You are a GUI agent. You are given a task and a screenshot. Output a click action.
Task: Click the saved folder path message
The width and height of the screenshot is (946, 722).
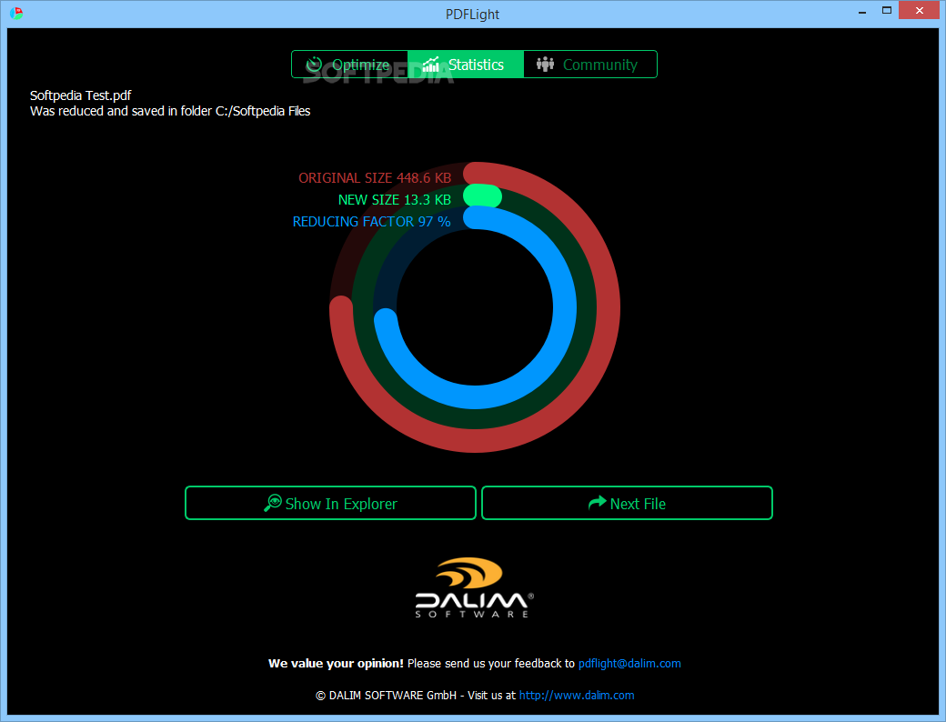(170, 111)
